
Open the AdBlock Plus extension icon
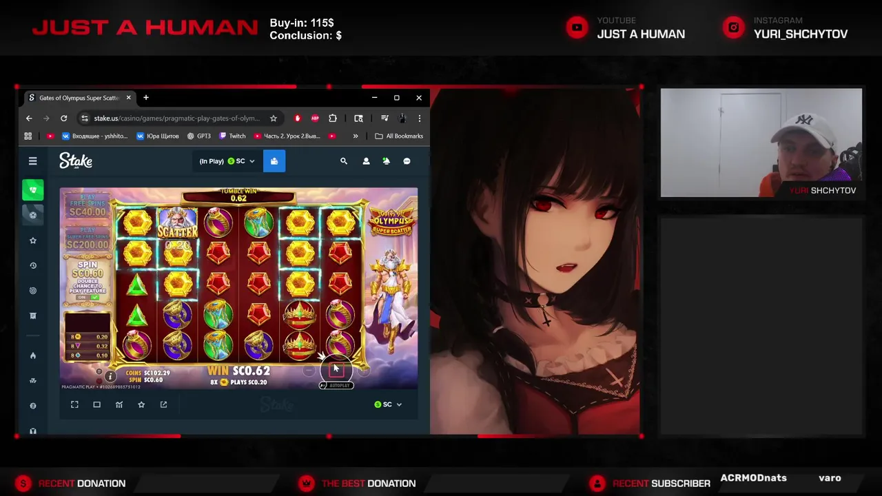(x=315, y=118)
